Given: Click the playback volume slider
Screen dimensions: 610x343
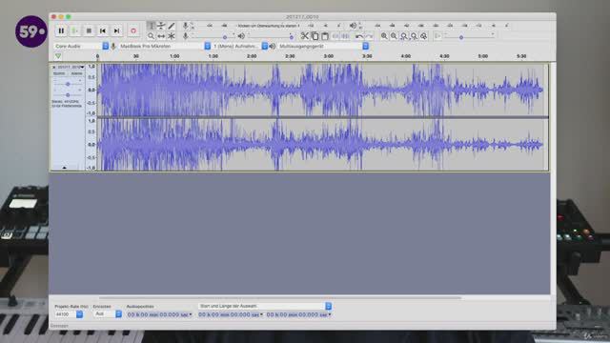Looking at the screenshot, I should (x=271, y=36).
